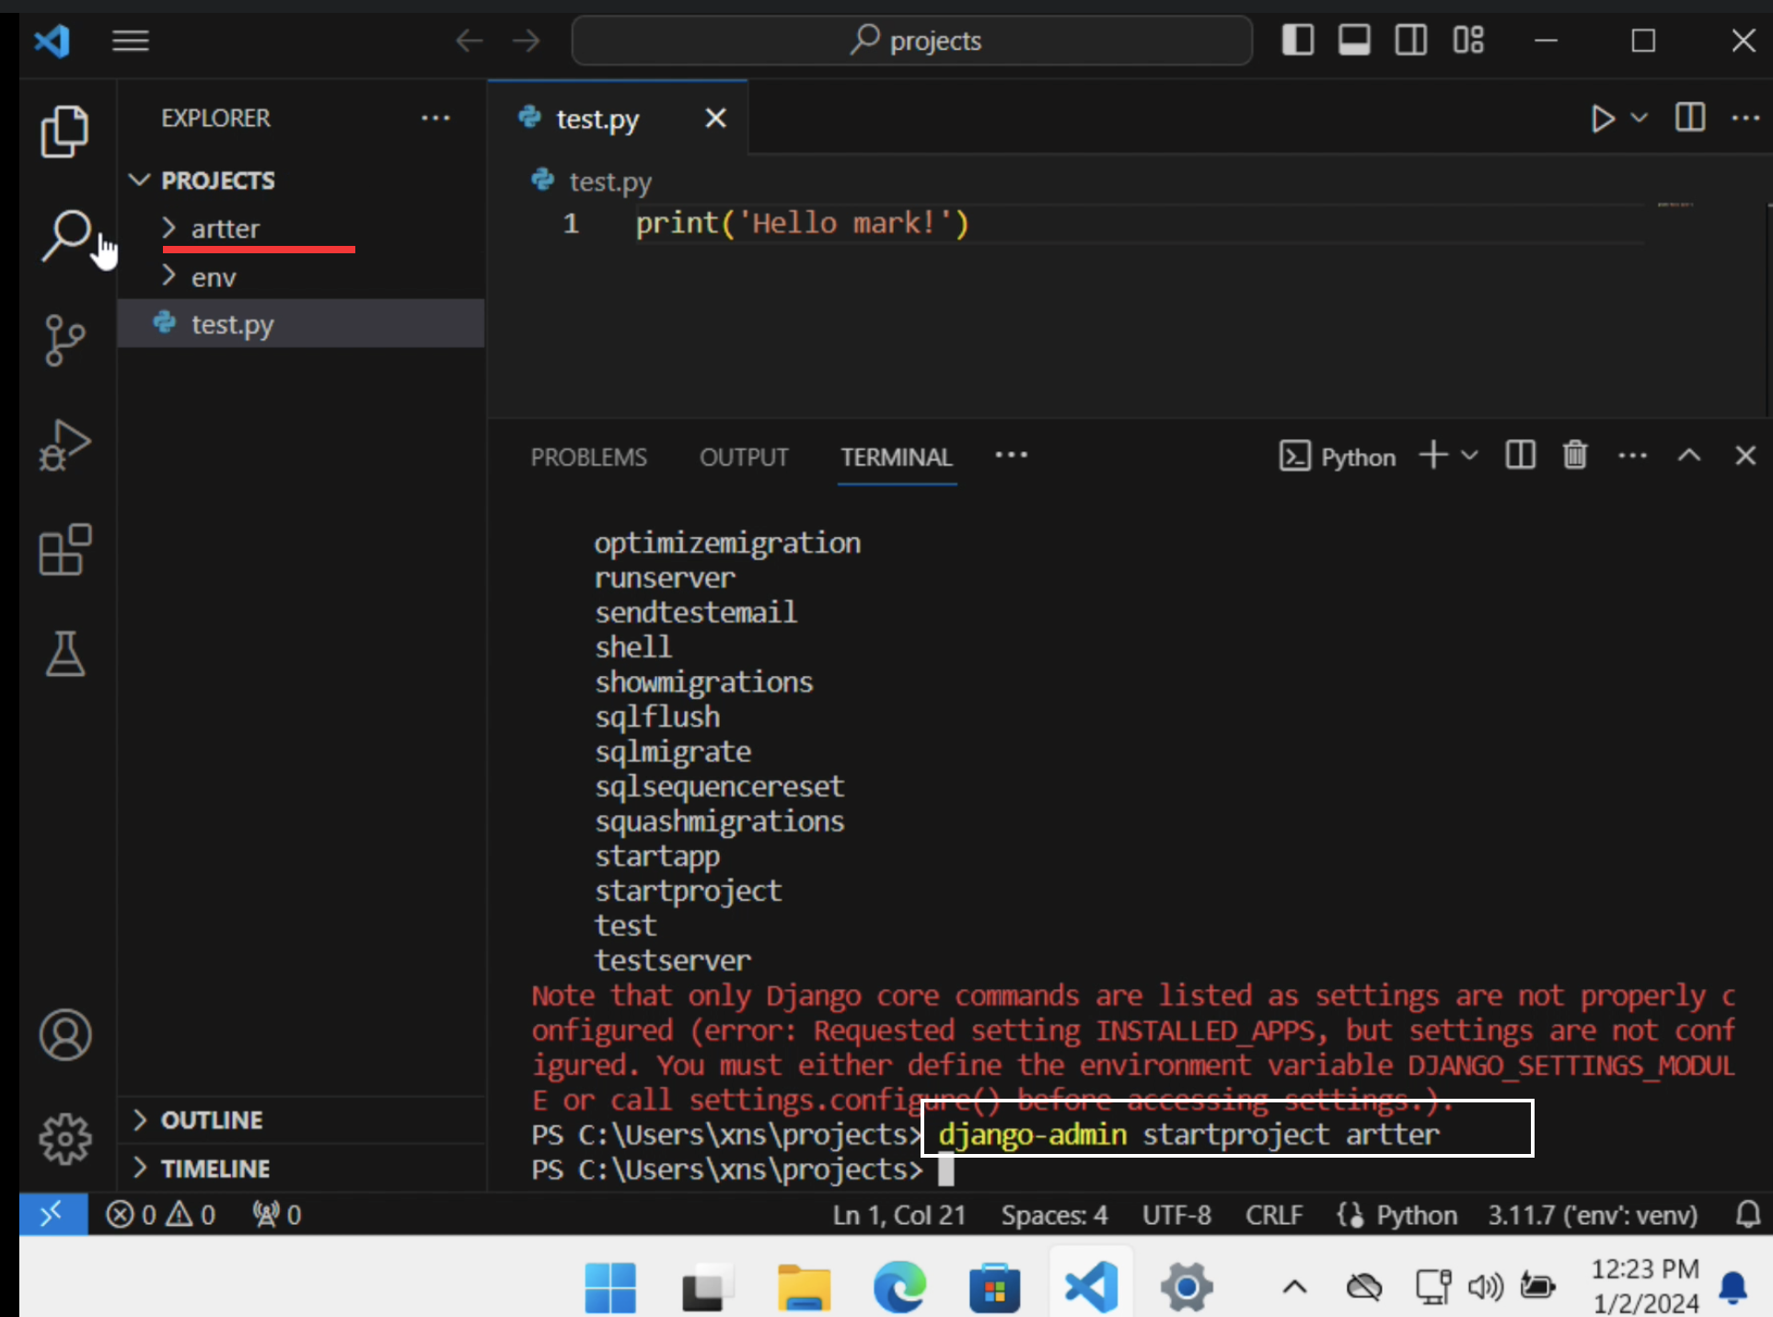Switch to the OUTPUT tab

[x=744, y=457]
